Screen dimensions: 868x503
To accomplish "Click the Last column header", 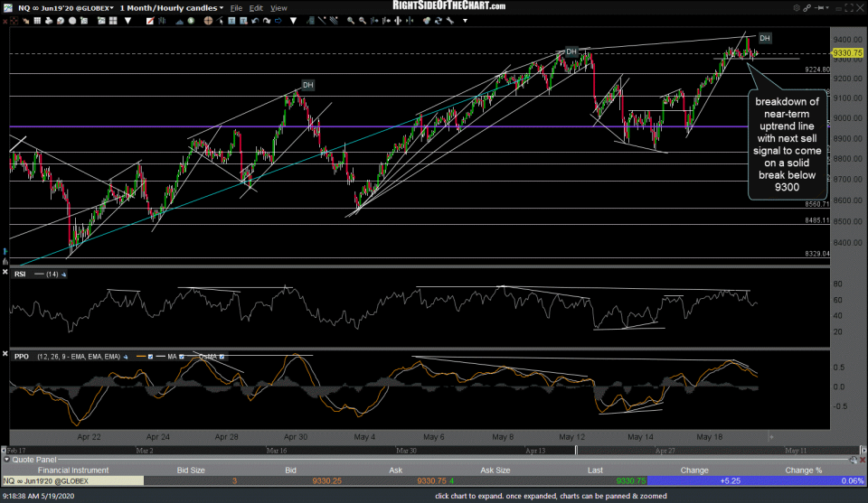I will 595,470.
